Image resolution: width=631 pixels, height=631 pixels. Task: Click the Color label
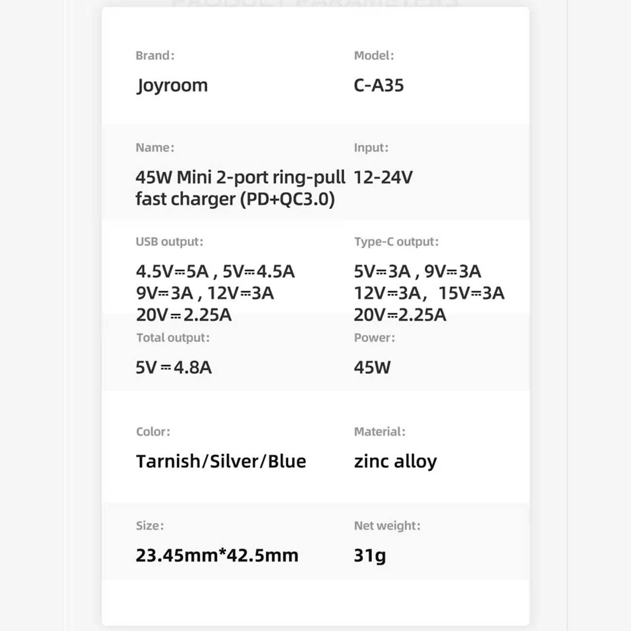coord(153,432)
